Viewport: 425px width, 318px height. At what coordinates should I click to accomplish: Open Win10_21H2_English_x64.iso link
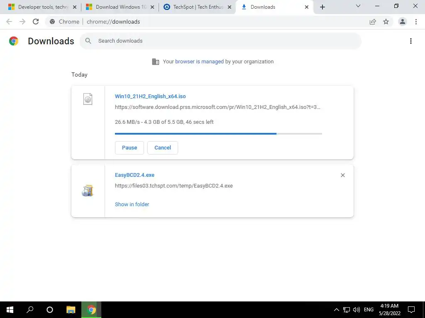pos(150,96)
